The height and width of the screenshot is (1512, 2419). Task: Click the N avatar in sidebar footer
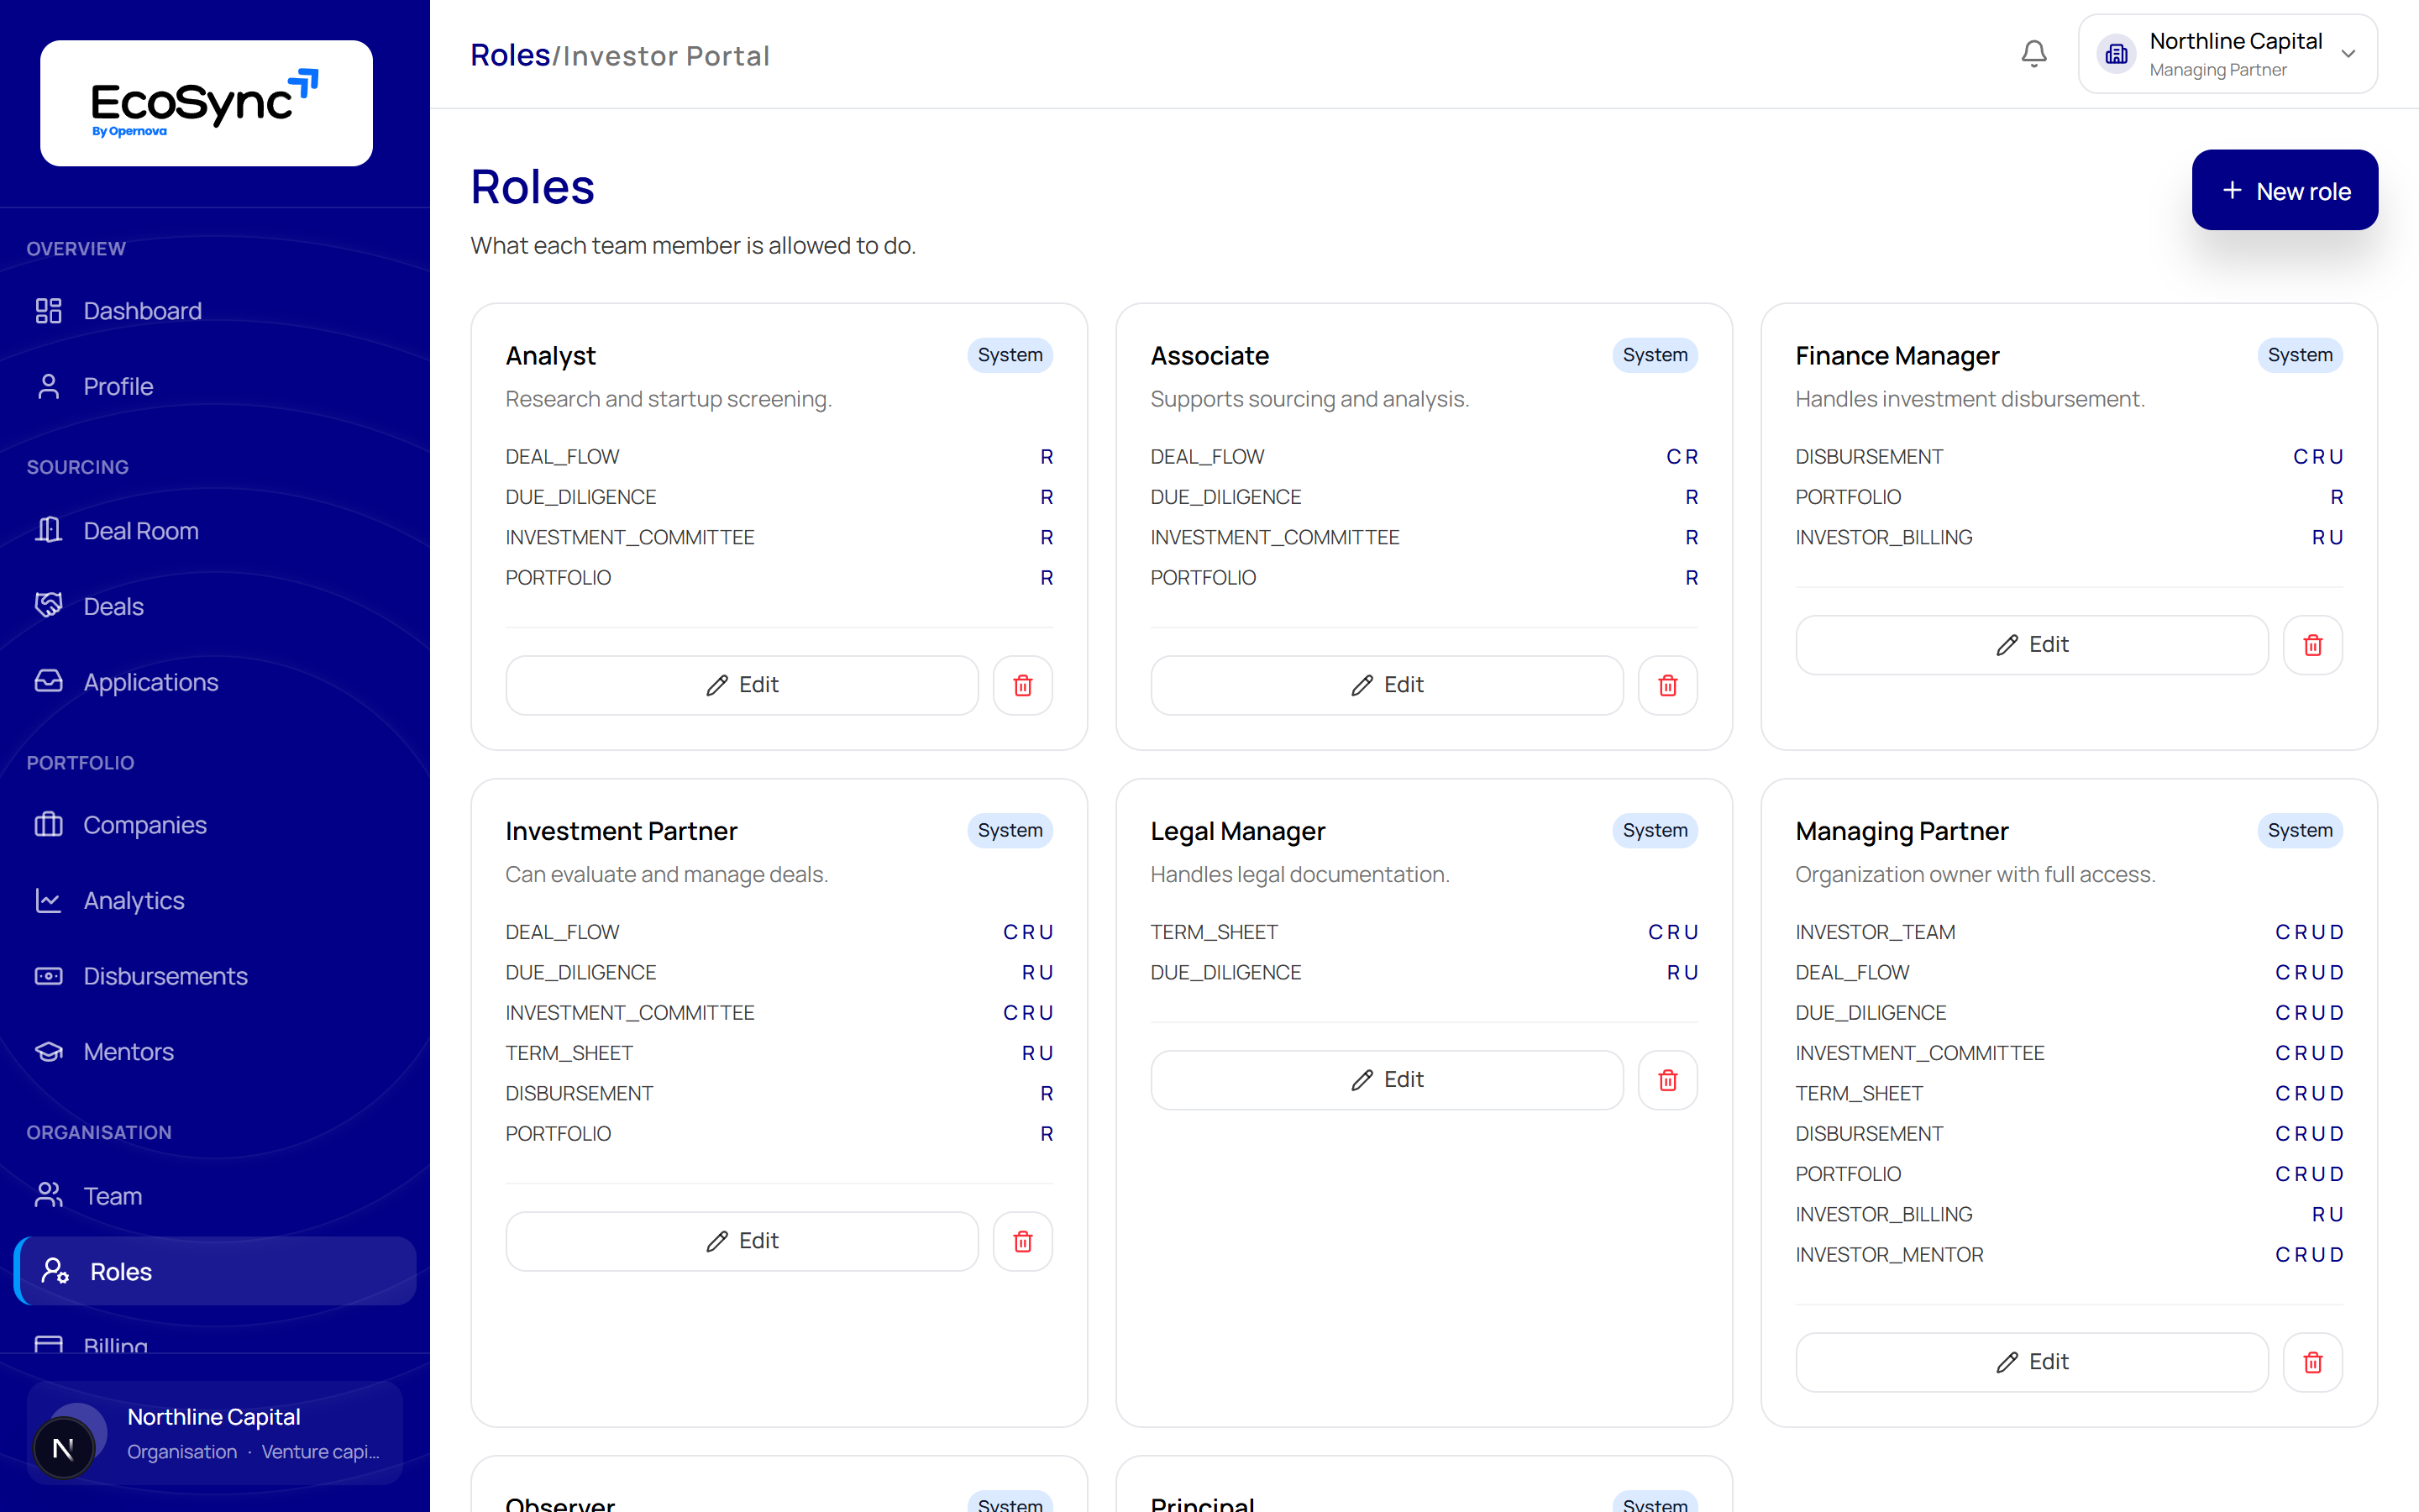coord(63,1448)
